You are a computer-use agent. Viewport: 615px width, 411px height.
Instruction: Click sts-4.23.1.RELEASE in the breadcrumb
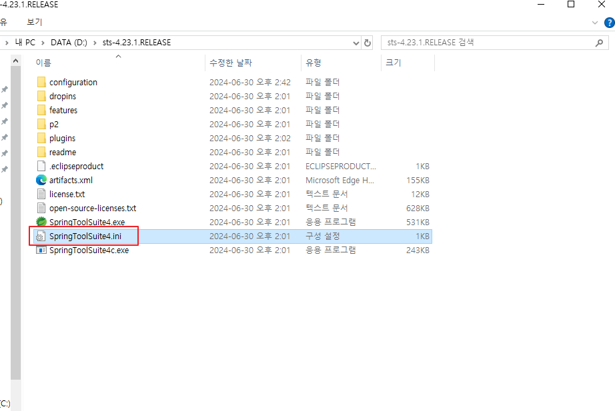pos(137,43)
